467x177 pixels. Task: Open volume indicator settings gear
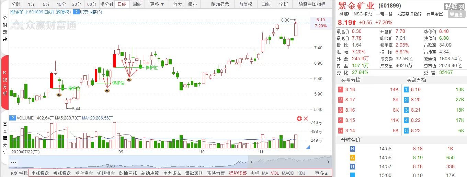[299, 118]
